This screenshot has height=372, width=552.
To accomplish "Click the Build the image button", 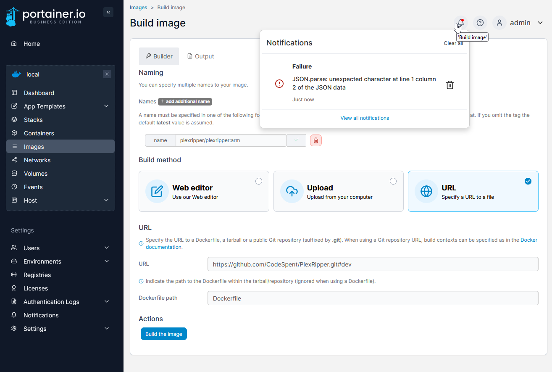I will (163, 333).
